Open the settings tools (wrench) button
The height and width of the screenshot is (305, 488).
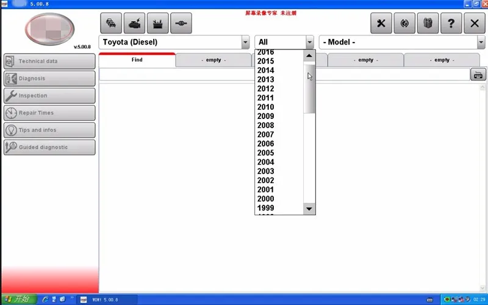(381, 23)
